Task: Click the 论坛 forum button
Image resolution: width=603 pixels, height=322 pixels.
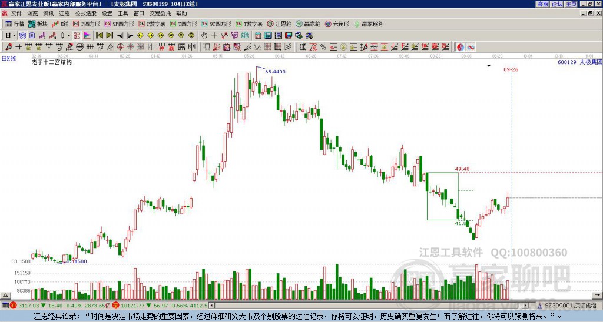Action: tap(557, 4)
